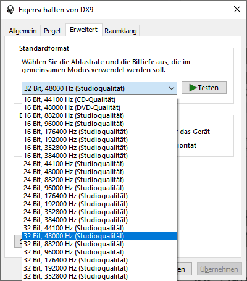Choose 16 Bit, 48000 Hz (DVD-Qualität)

[99, 107]
